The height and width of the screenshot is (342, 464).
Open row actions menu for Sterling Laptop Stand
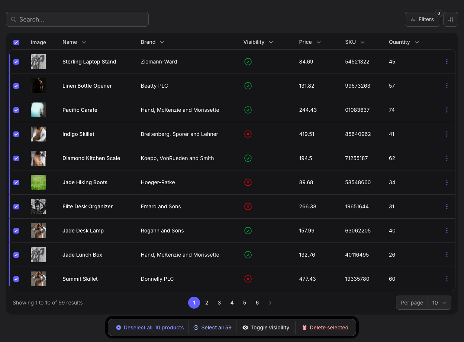447,62
